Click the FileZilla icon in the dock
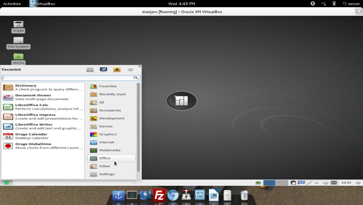This screenshot has width=363, height=205. (x=159, y=195)
